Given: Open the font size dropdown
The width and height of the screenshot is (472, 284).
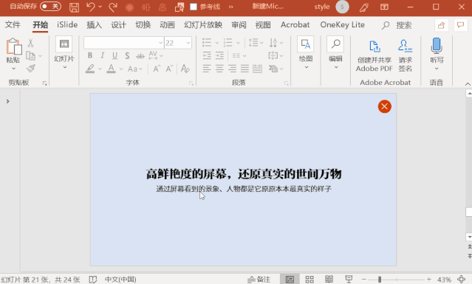Looking at the screenshot, I should tap(188, 43).
